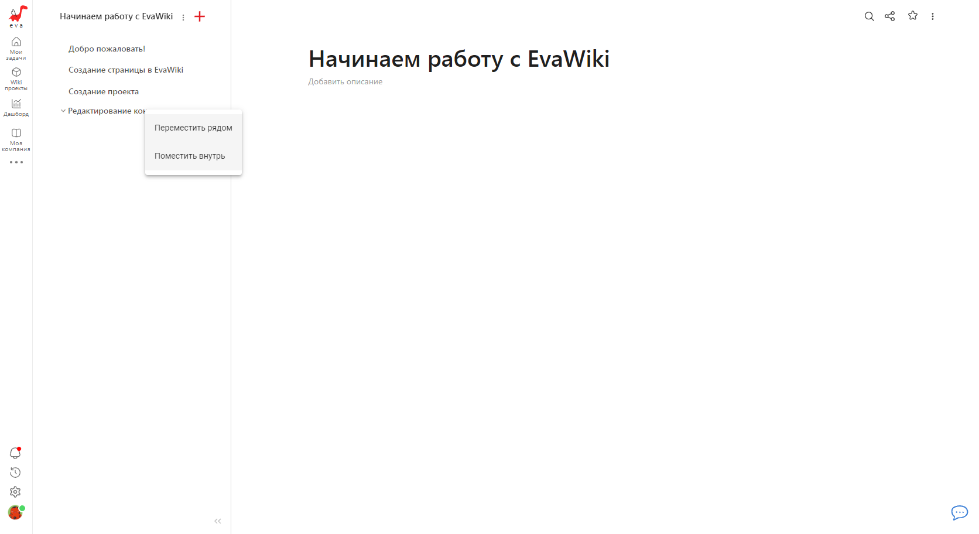Open project options menu next to title

[183, 18]
